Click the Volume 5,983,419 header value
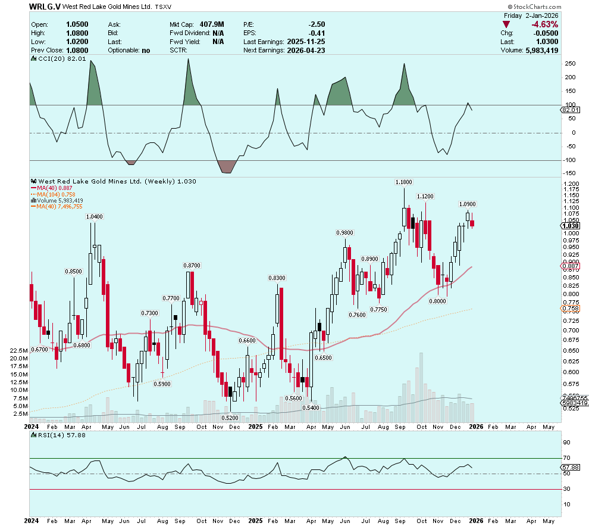The image size is (589, 526). coord(541,51)
